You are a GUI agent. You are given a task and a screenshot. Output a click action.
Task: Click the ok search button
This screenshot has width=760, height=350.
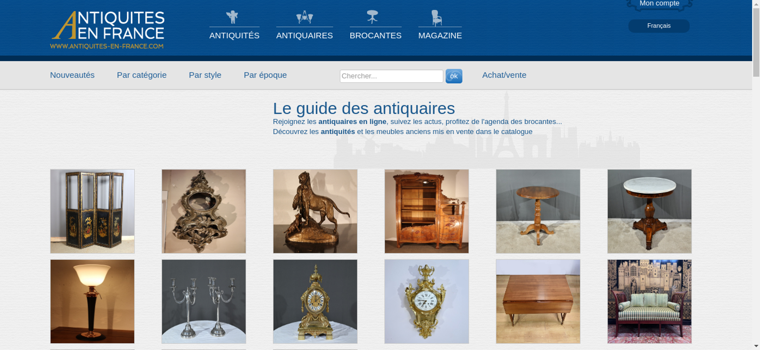click(x=454, y=76)
